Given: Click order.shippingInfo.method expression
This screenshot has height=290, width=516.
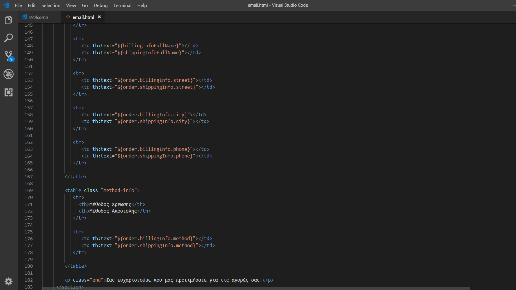Looking at the screenshot, I should 156,246.
